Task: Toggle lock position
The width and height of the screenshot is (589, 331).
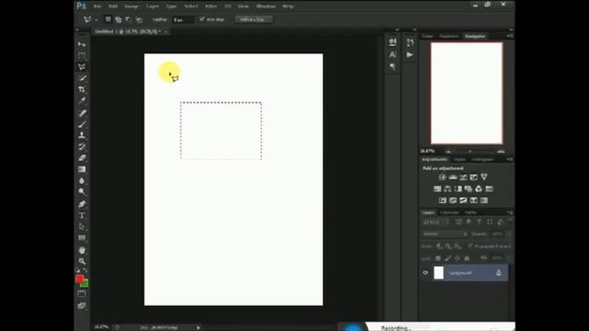Action: pos(457,258)
